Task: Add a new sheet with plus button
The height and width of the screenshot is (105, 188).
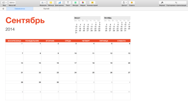Action: point(3,9)
